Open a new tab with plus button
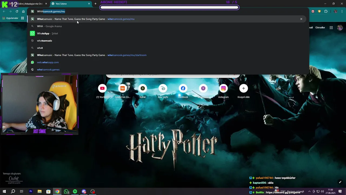 (95, 4)
